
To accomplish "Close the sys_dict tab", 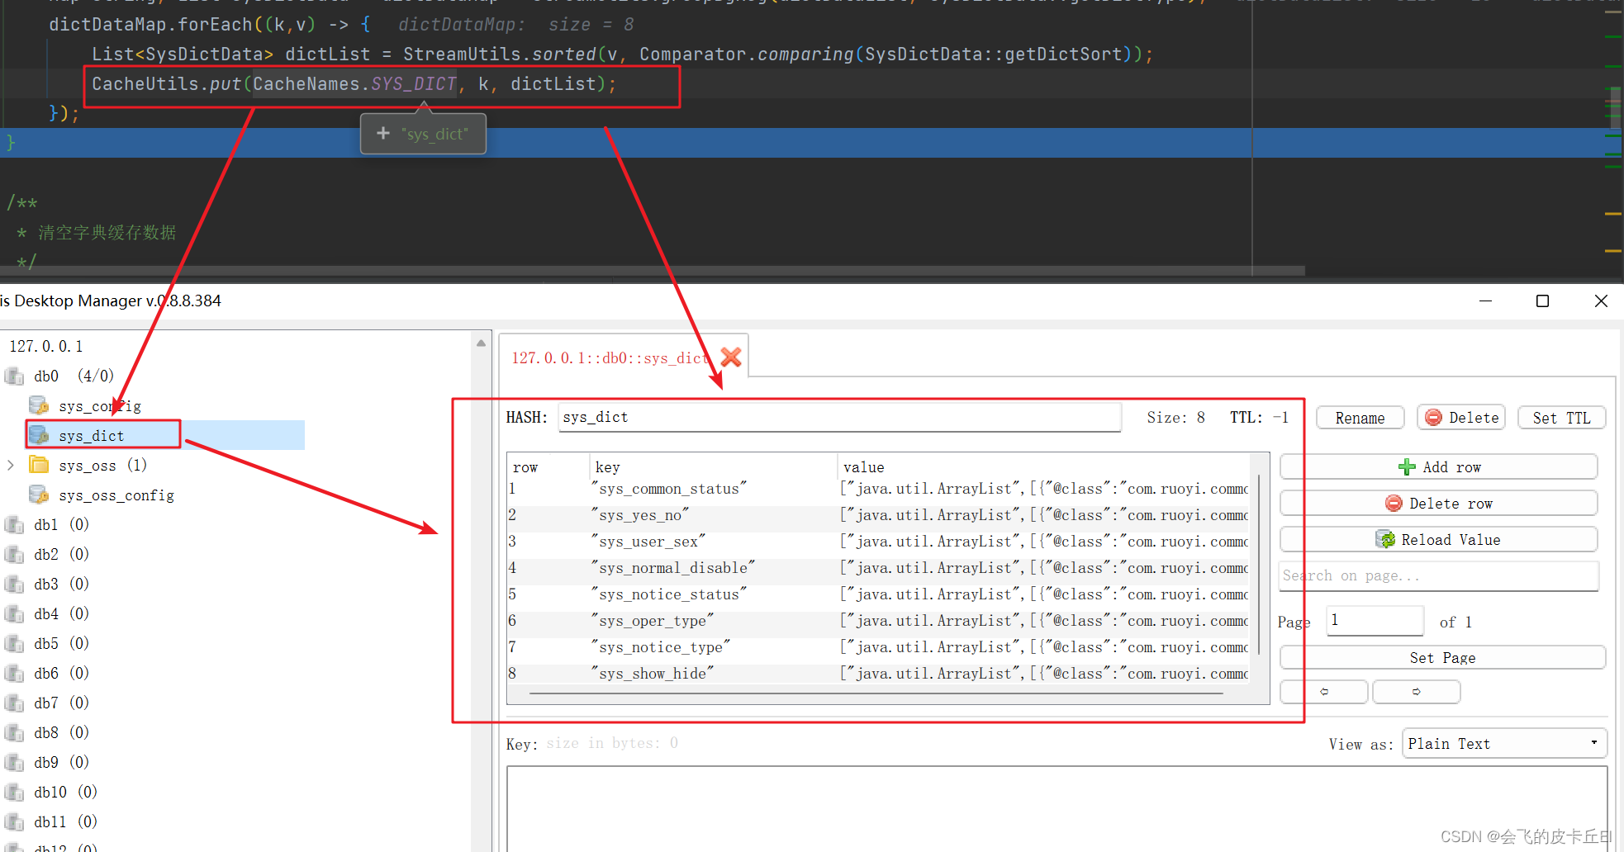I will coord(730,357).
